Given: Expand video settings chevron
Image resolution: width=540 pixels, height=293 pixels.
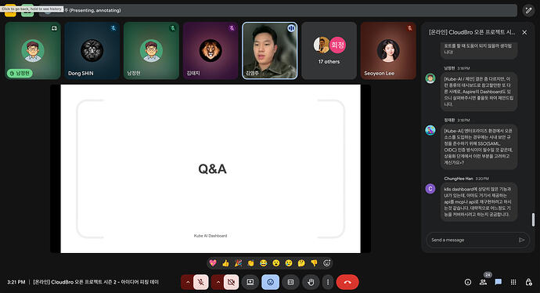Looking at the screenshot, I should [x=218, y=282].
